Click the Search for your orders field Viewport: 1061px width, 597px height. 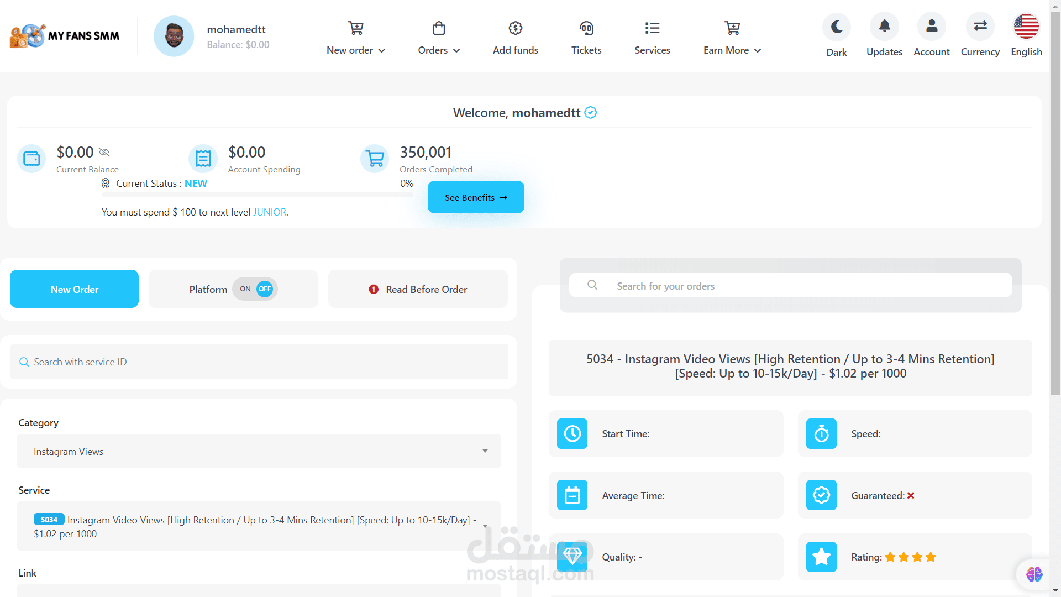790,286
